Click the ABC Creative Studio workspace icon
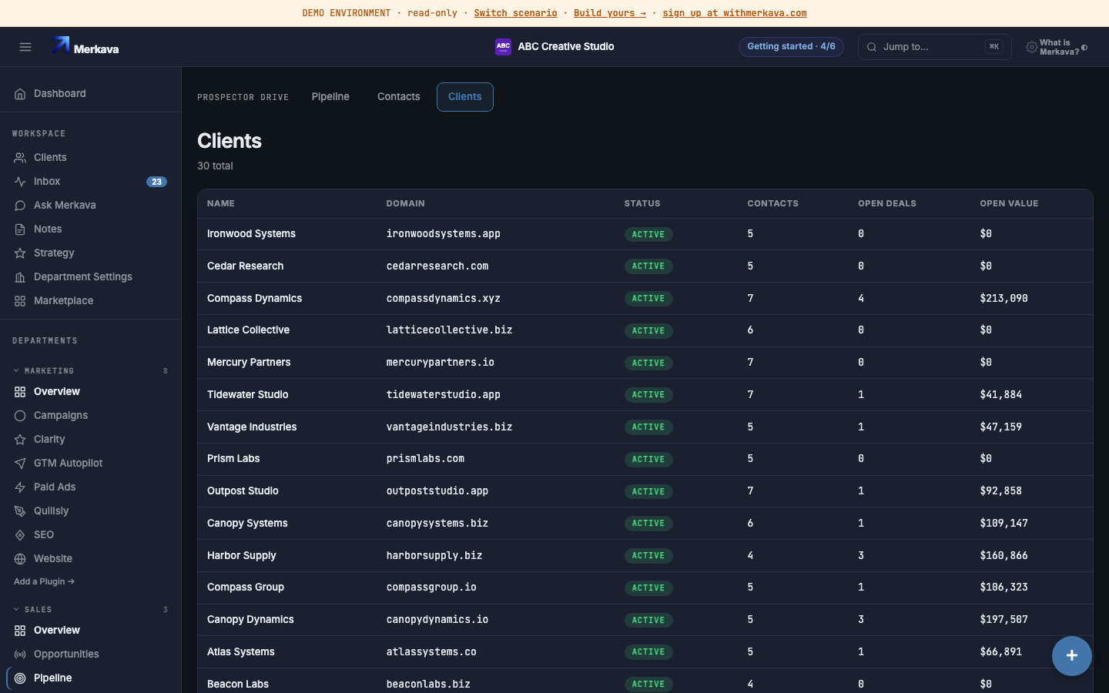The width and height of the screenshot is (1109, 693). (x=503, y=47)
